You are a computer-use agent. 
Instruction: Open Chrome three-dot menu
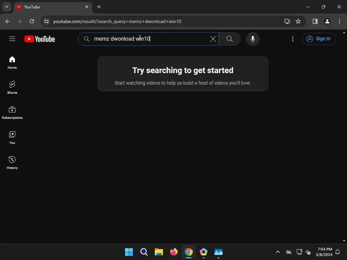point(339,21)
